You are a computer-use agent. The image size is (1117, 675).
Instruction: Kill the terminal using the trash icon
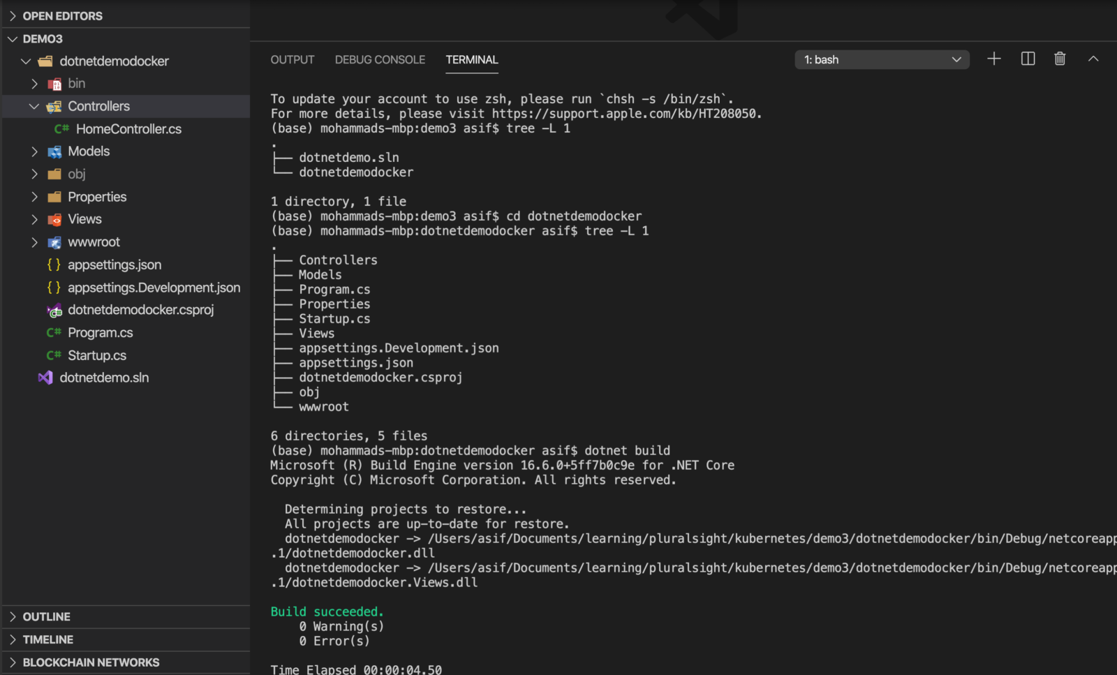point(1060,59)
